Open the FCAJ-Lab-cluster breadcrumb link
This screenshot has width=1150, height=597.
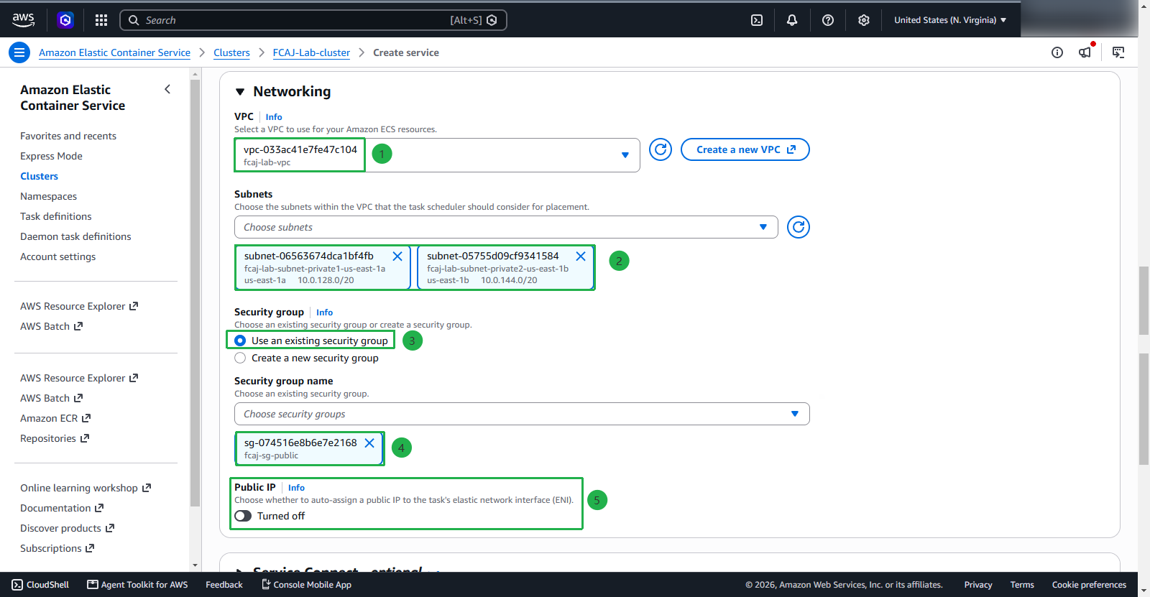pyautogui.click(x=312, y=52)
